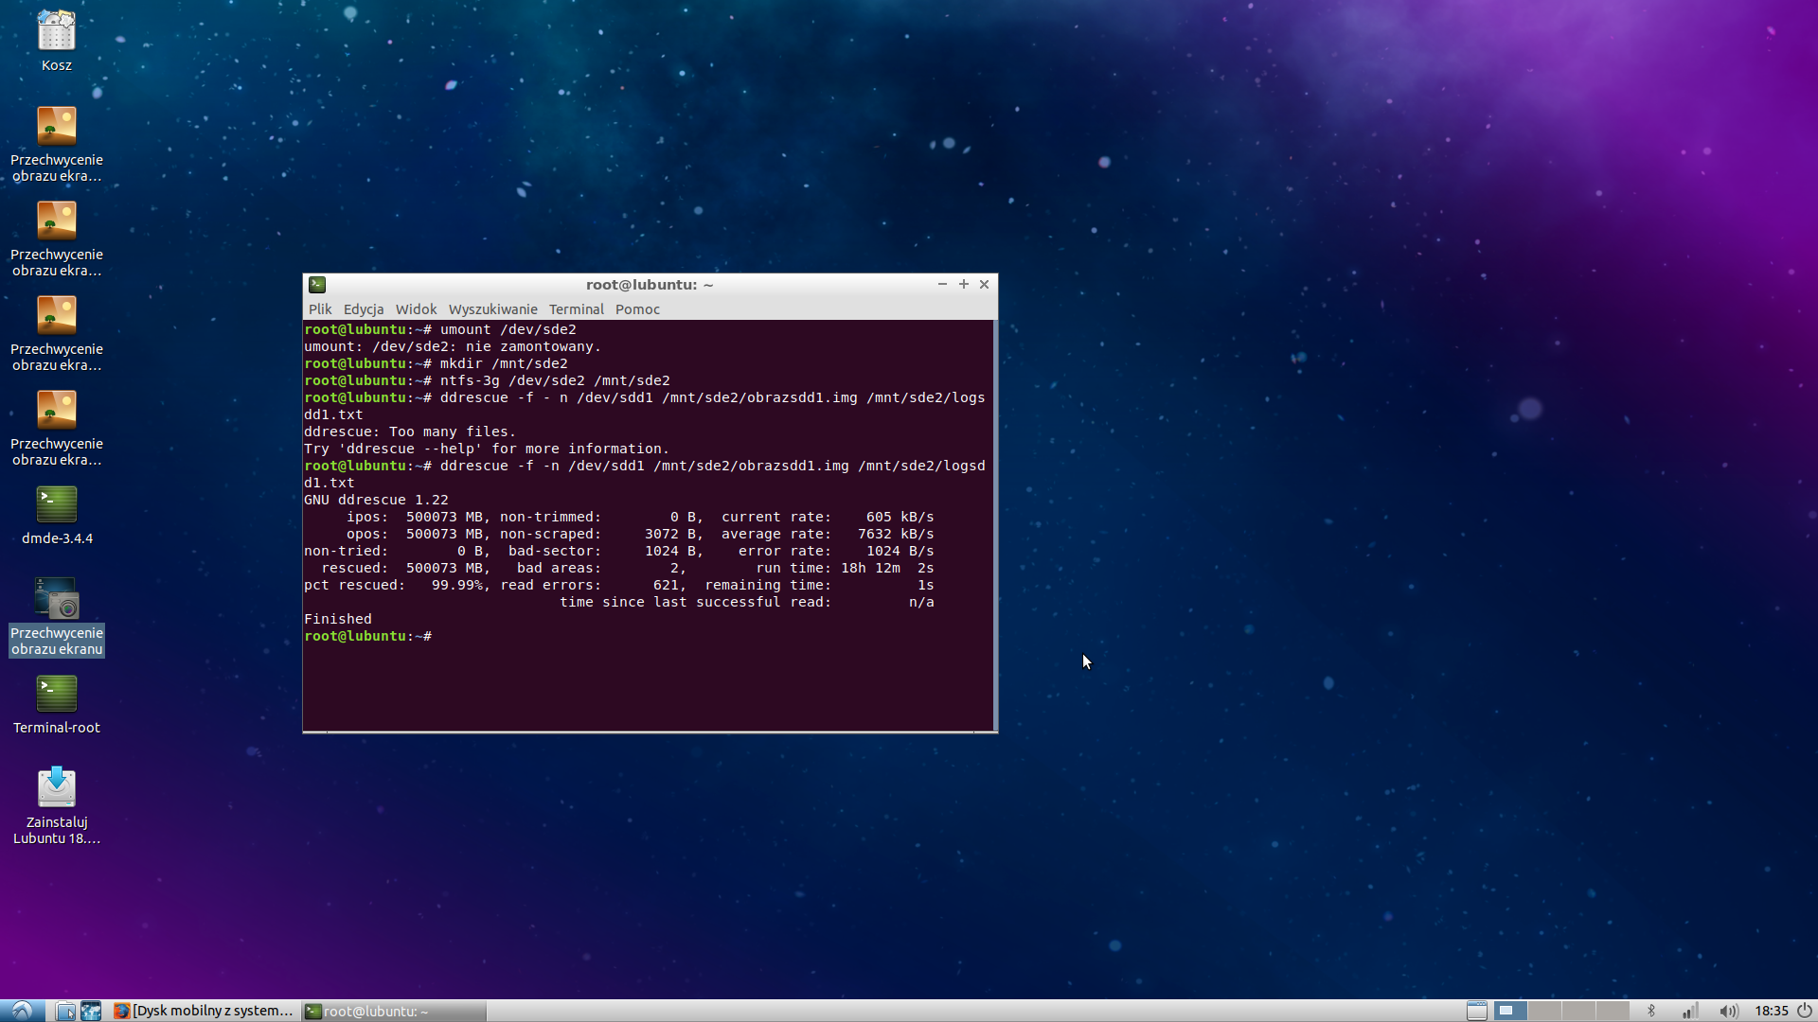Select the Terminal-root desktop launcher
The image size is (1818, 1022).
click(57, 705)
